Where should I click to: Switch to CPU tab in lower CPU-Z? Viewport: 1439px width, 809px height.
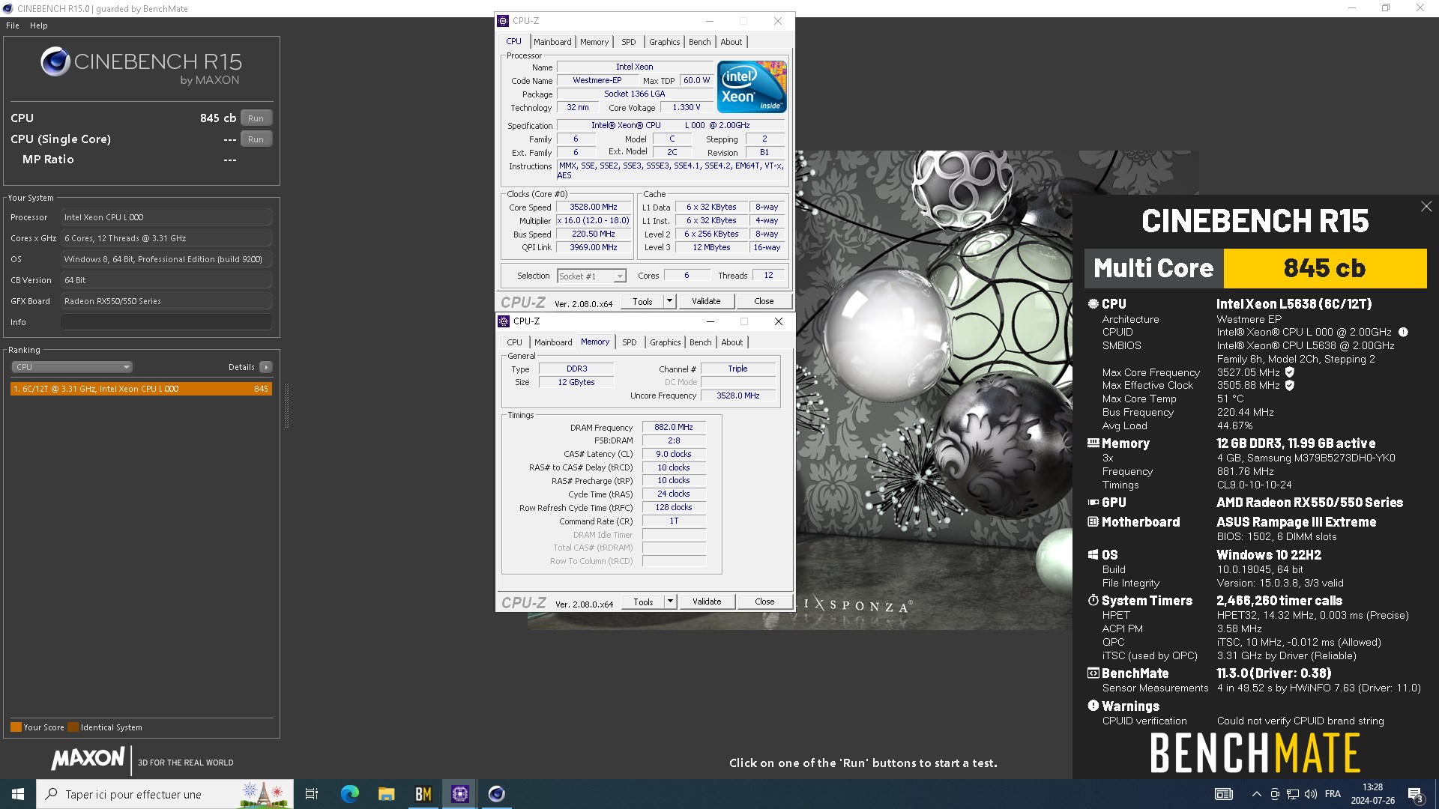click(515, 342)
